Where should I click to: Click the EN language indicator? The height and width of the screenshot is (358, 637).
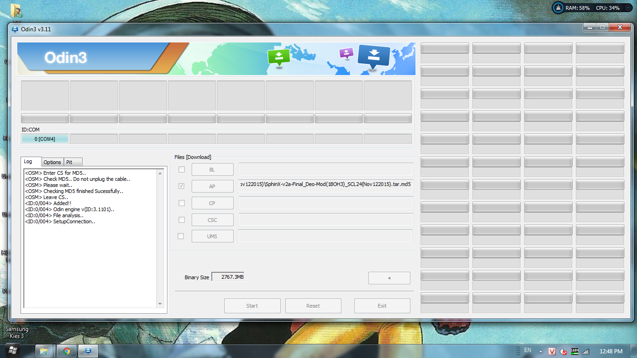[x=527, y=350]
